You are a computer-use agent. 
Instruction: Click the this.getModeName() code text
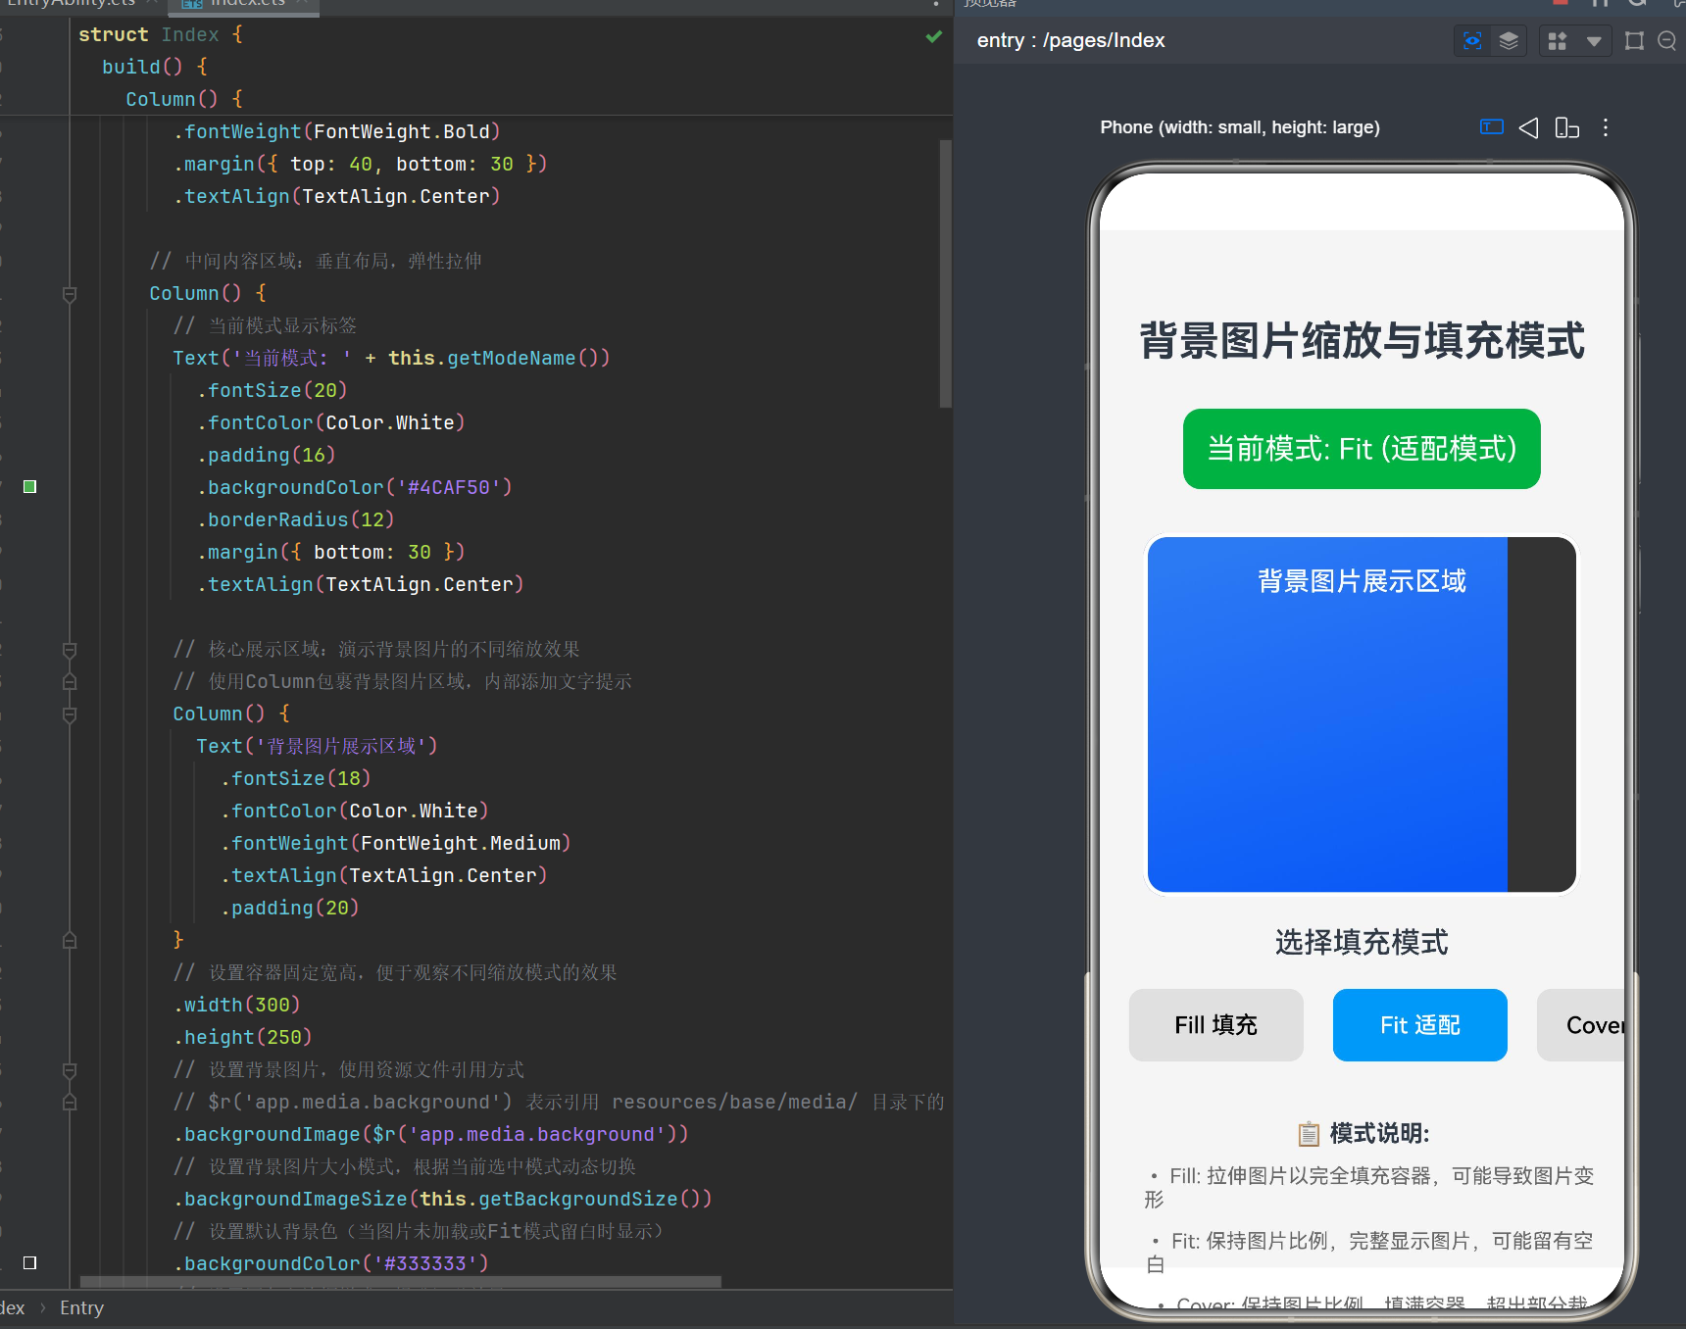click(499, 358)
